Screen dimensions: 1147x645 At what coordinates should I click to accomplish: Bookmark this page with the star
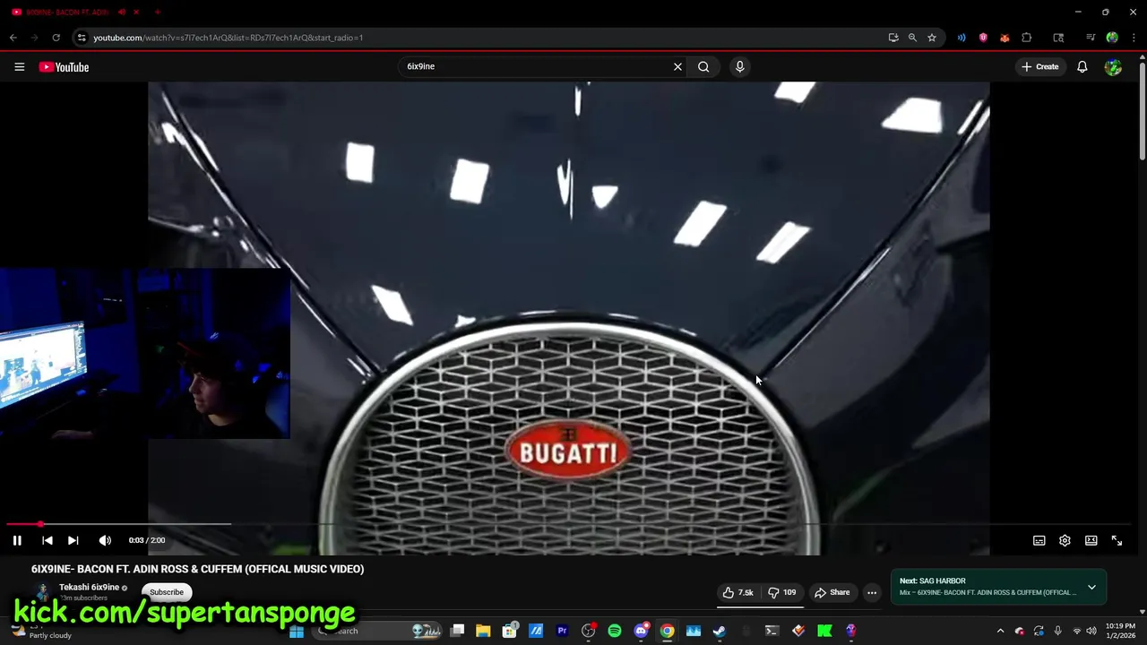(x=932, y=38)
